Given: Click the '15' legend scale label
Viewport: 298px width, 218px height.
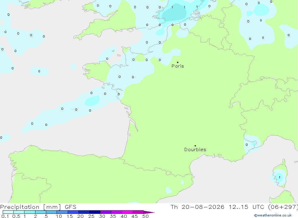Looking at the screenshot, I should pyautogui.click(x=70, y=216).
